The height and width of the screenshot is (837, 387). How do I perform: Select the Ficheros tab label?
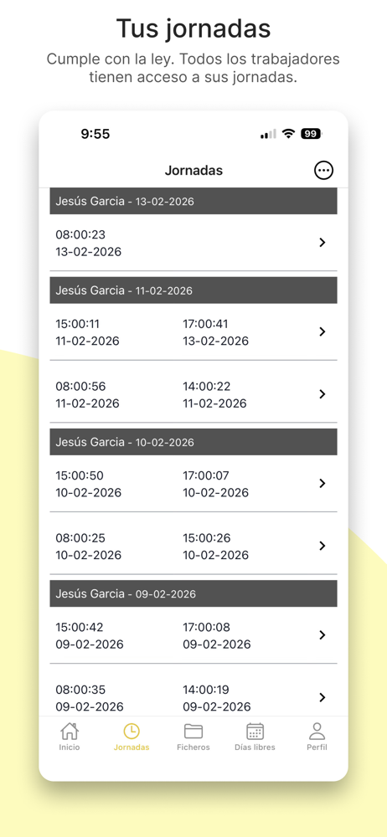coord(193,747)
